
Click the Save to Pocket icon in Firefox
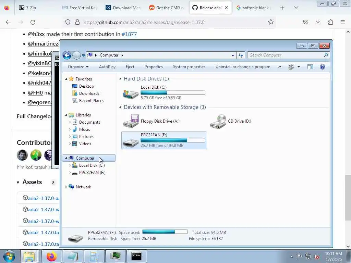[305, 22]
